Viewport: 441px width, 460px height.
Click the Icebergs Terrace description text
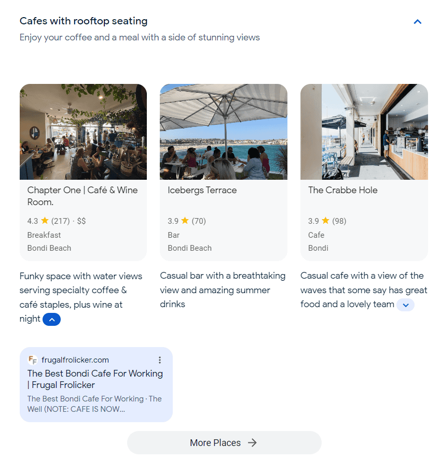tap(223, 290)
